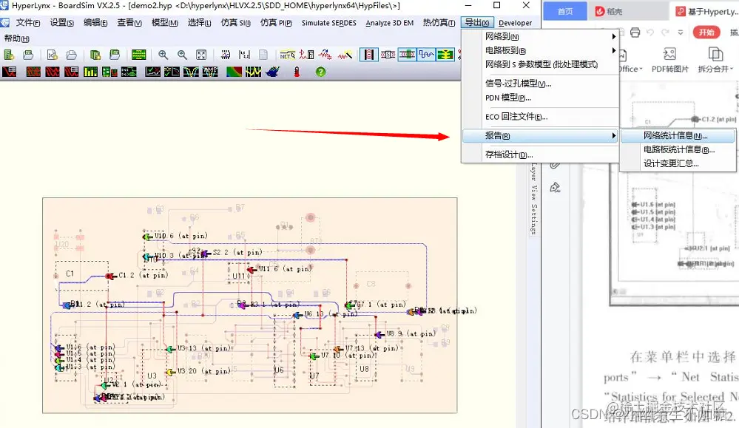
Task: Select the Zoom In magnifier tool
Action: (162, 55)
